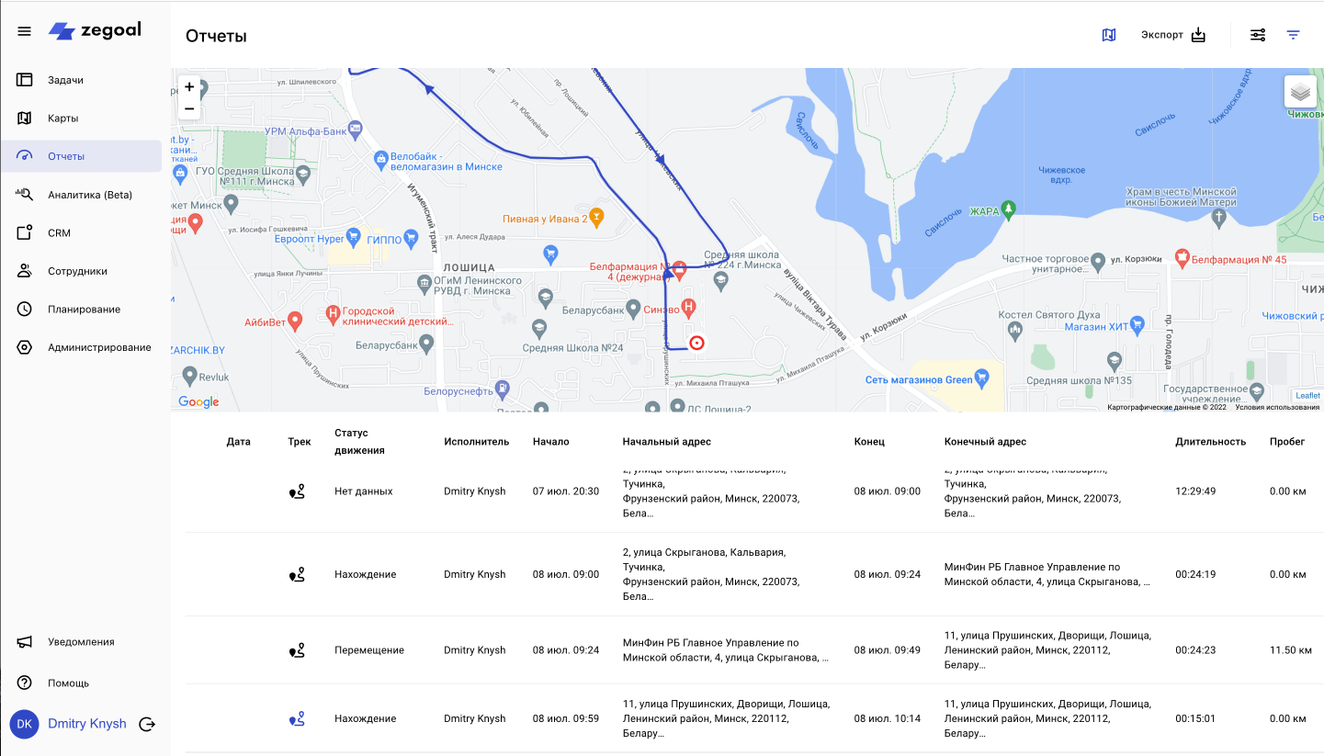Screen dimensions: 1324x756
Task: Zoom in the map with the plus button
Action: pyautogui.click(x=189, y=86)
